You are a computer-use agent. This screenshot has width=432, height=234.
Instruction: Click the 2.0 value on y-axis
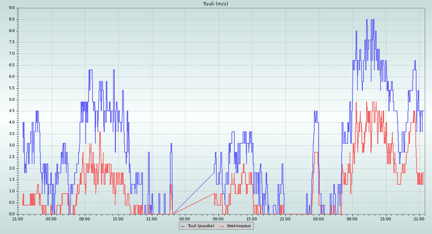pyautogui.click(x=12, y=168)
